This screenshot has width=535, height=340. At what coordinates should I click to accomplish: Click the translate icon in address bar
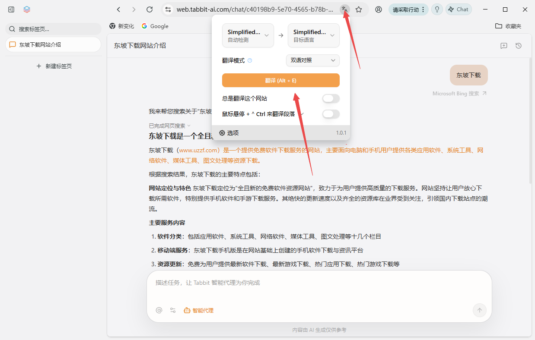click(344, 9)
